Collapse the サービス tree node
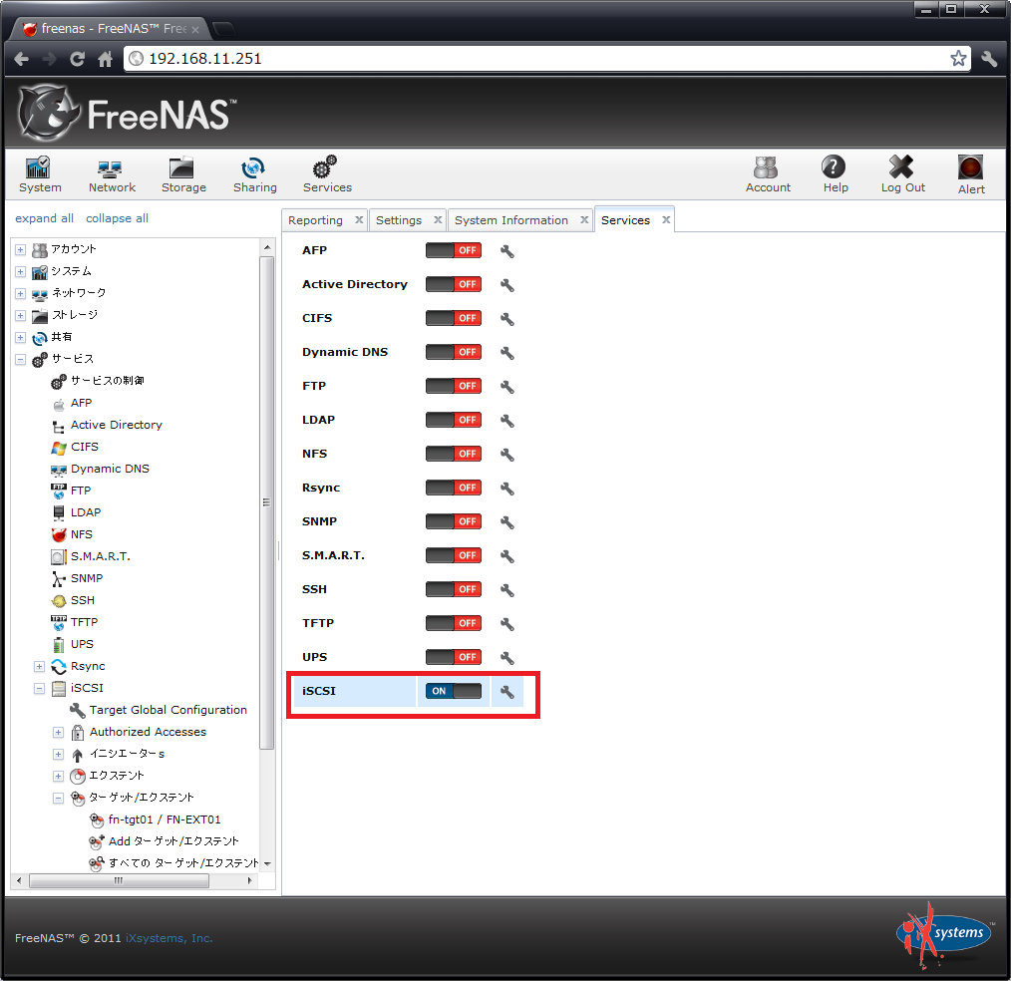1011x981 pixels. [21, 359]
